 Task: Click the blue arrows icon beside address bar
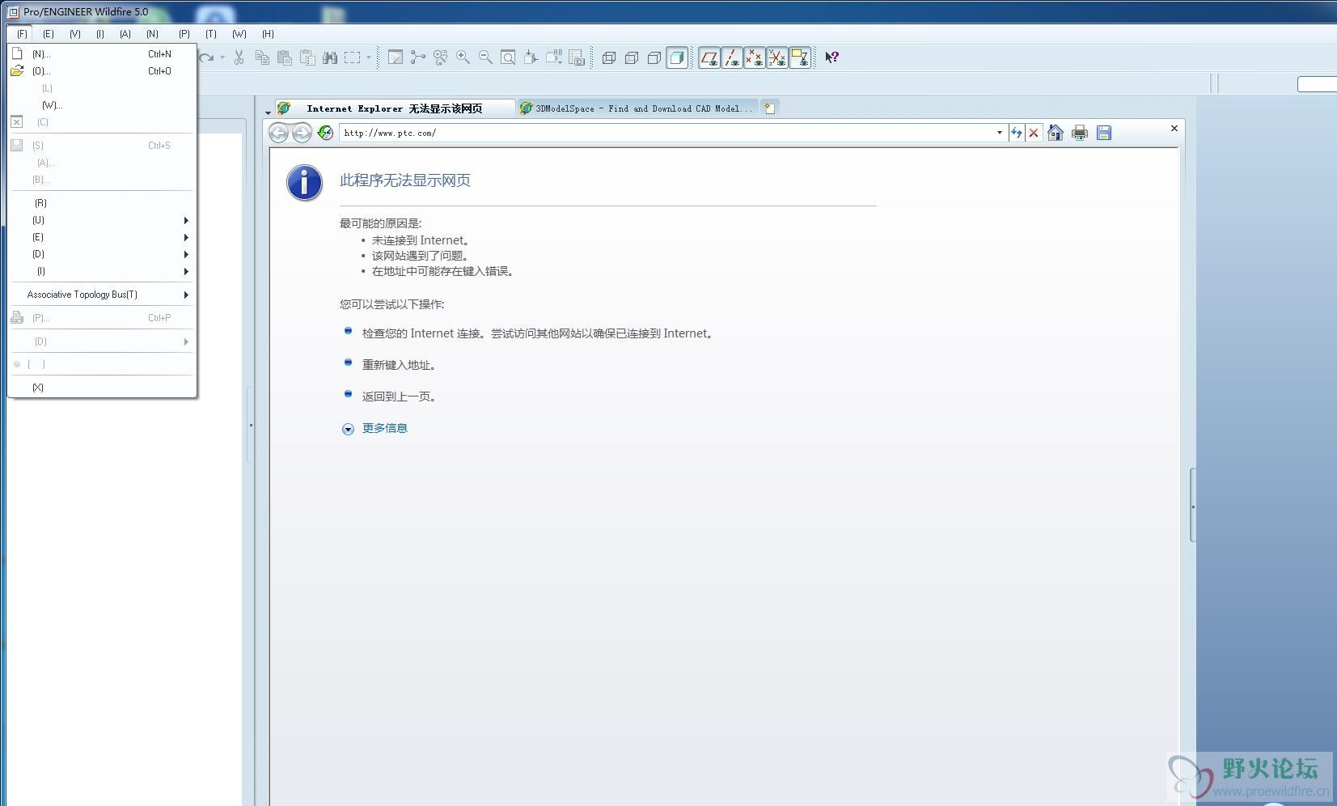pyautogui.click(x=1017, y=133)
